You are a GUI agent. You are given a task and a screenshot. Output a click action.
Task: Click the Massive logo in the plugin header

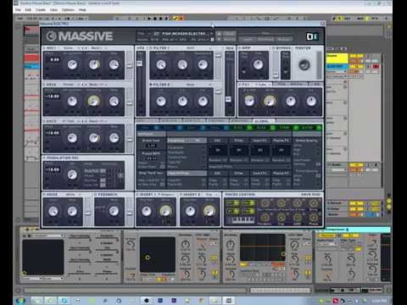pyautogui.click(x=80, y=36)
